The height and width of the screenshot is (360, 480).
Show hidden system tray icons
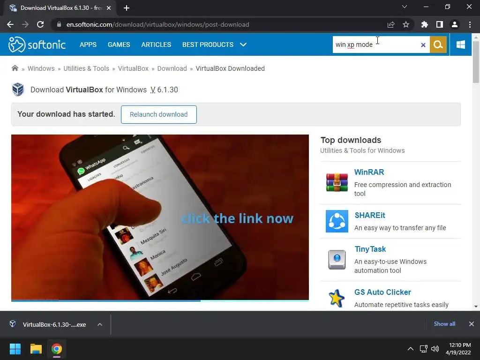(411, 349)
